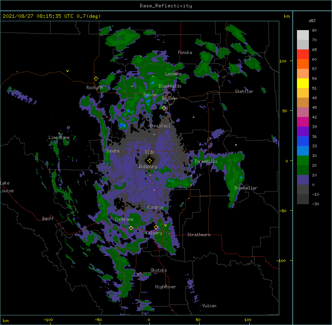332x325 pixels.
Task: Click the 65 value in the dBZ legend
Action: [x=314, y=49]
